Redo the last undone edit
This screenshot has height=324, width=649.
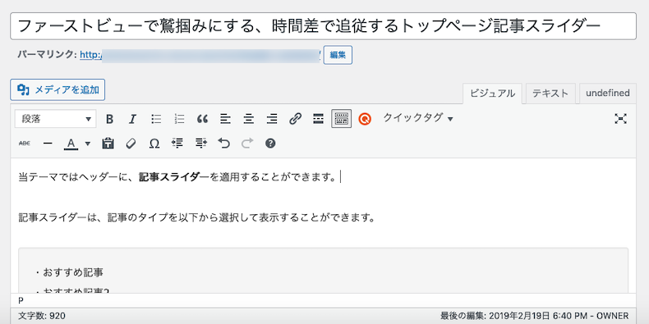pyautogui.click(x=247, y=144)
